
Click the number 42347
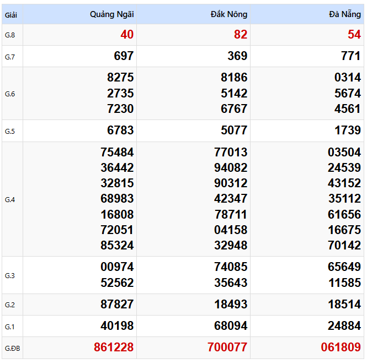coord(231,199)
